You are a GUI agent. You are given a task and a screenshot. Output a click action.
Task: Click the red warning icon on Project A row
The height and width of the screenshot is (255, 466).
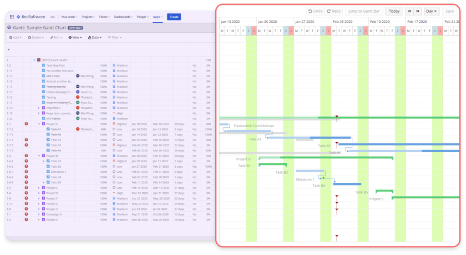(x=26, y=124)
